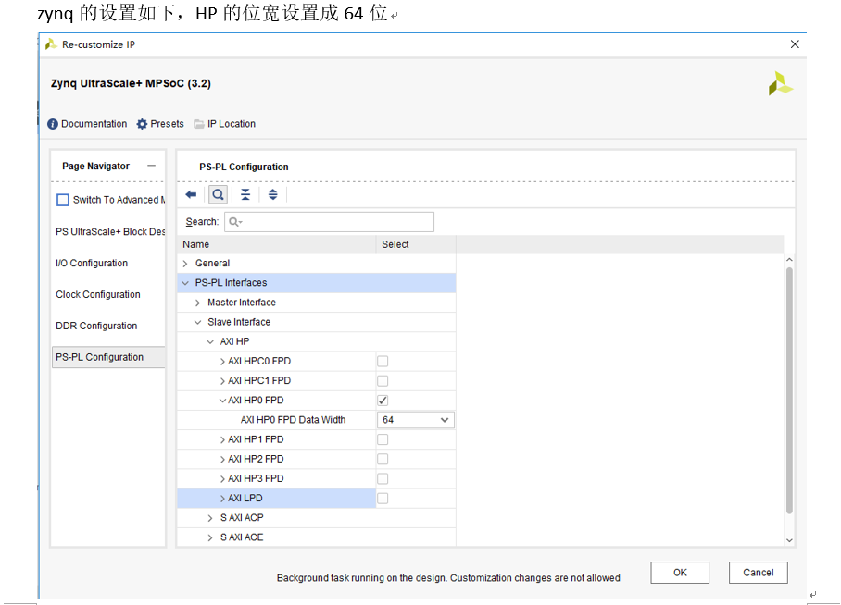Screen dimensions: 841x605
Task: Click the Xilinx logo in the dialog corner
Action: click(x=779, y=82)
